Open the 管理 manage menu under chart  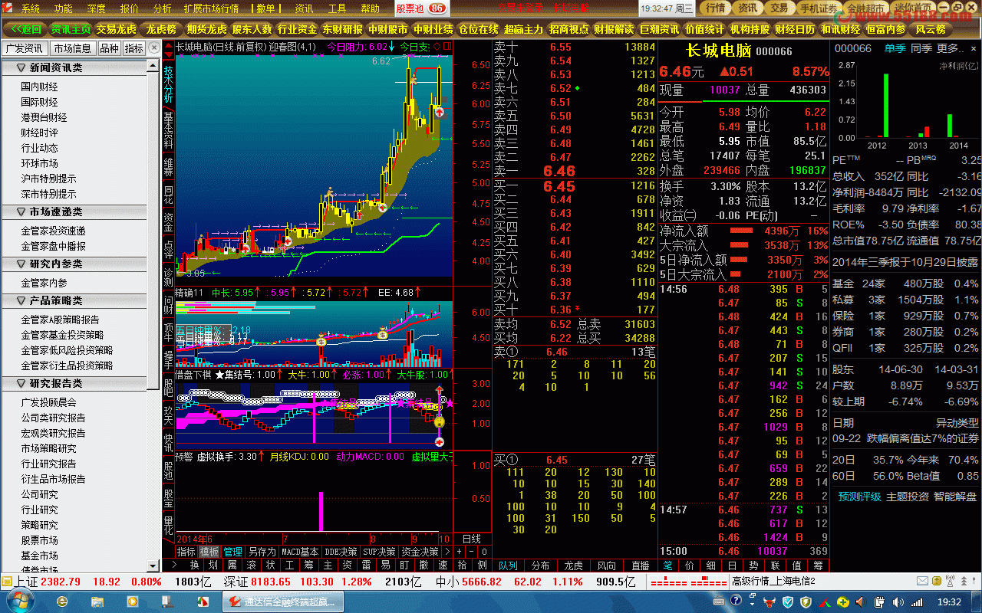click(x=233, y=552)
